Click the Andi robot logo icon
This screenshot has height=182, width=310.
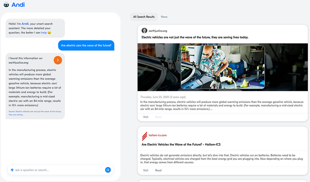[6, 5]
